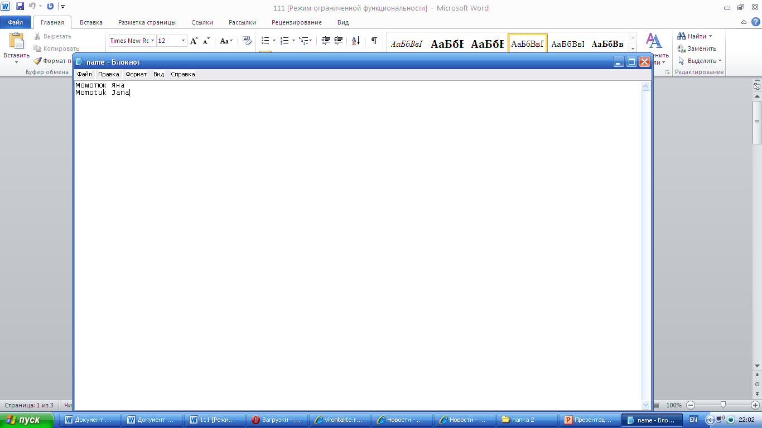Open the '111 [Режи...' Word taskbar button
This screenshot has height=428, width=762.
(214, 420)
